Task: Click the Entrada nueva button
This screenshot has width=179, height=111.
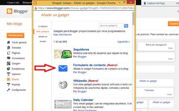Action: point(15,35)
